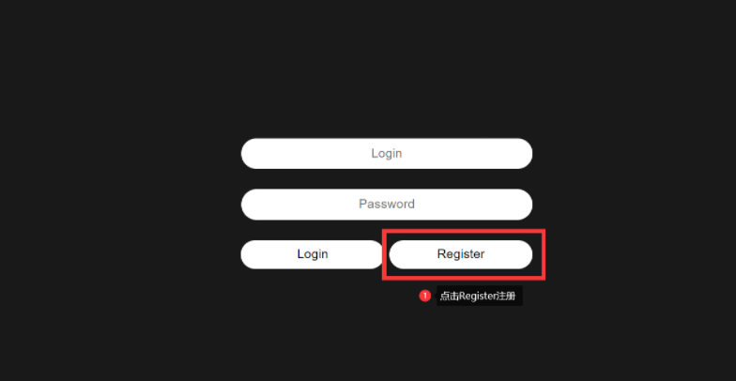The image size is (736, 381).
Task: Click the Register button
Action: (x=460, y=254)
